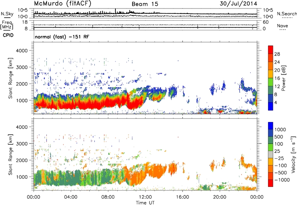Click the 28 label on Power colorbar
This screenshot has width=297, height=205.
277,54
